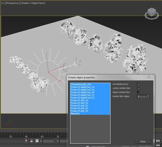The height and width of the screenshot is (147, 162).
Task: Click frame 60 on the time ruler
Action: point(26,136)
